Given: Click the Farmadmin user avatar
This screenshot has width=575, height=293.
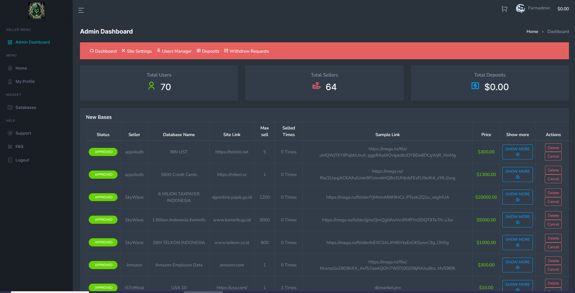Looking at the screenshot, I should pos(520,8).
